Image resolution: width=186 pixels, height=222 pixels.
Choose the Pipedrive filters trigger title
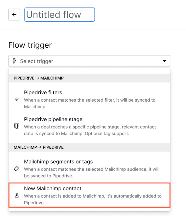[x=43, y=93]
